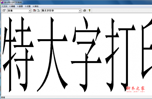Image resolution: width=152 pixels, height=99 pixels.
Task: Expand the text content dropdown arrow
Action: point(80,11)
